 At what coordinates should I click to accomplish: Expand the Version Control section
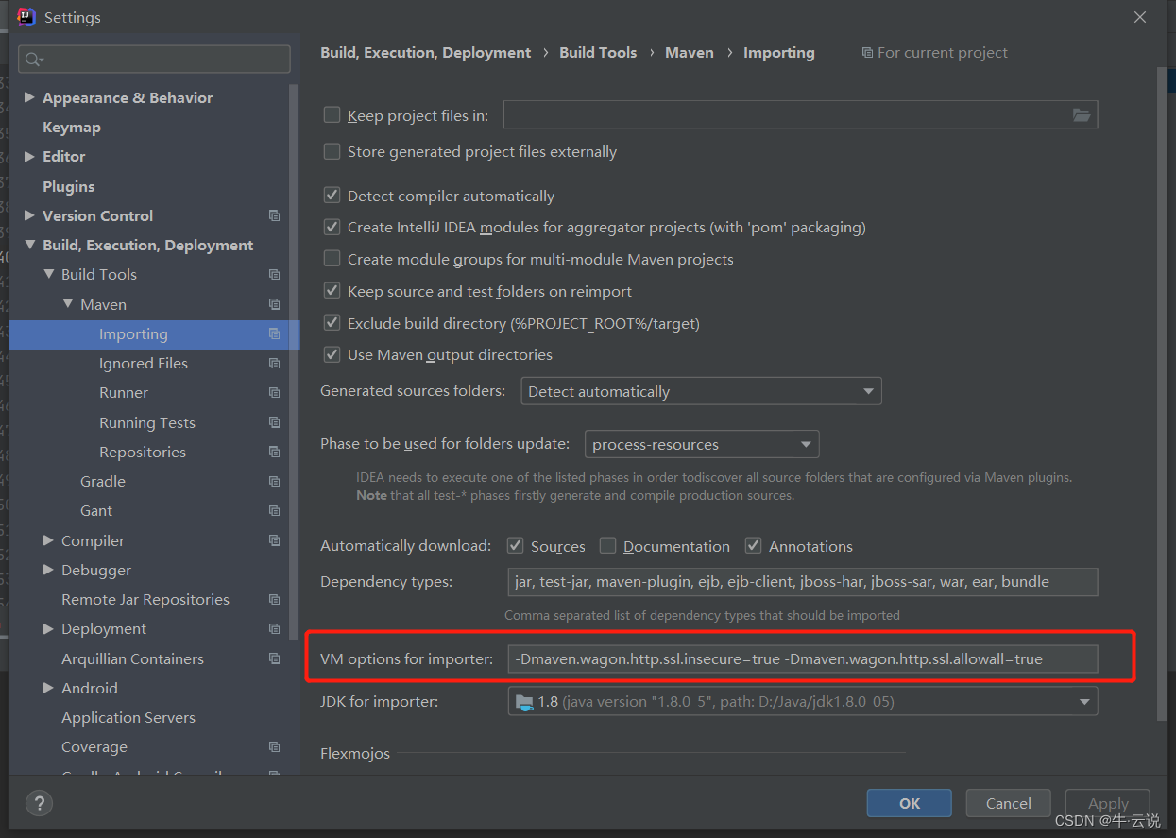[x=29, y=215]
